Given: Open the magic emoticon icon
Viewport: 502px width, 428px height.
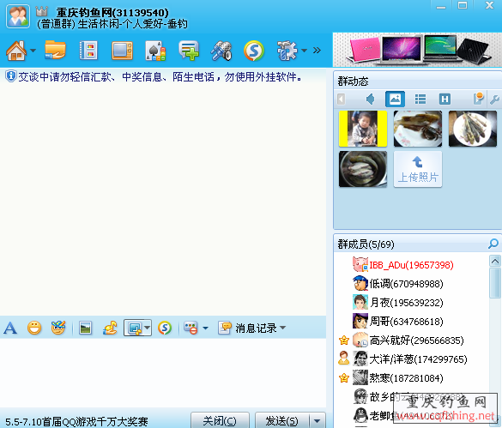Looking at the screenshot, I should tap(58, 328).
